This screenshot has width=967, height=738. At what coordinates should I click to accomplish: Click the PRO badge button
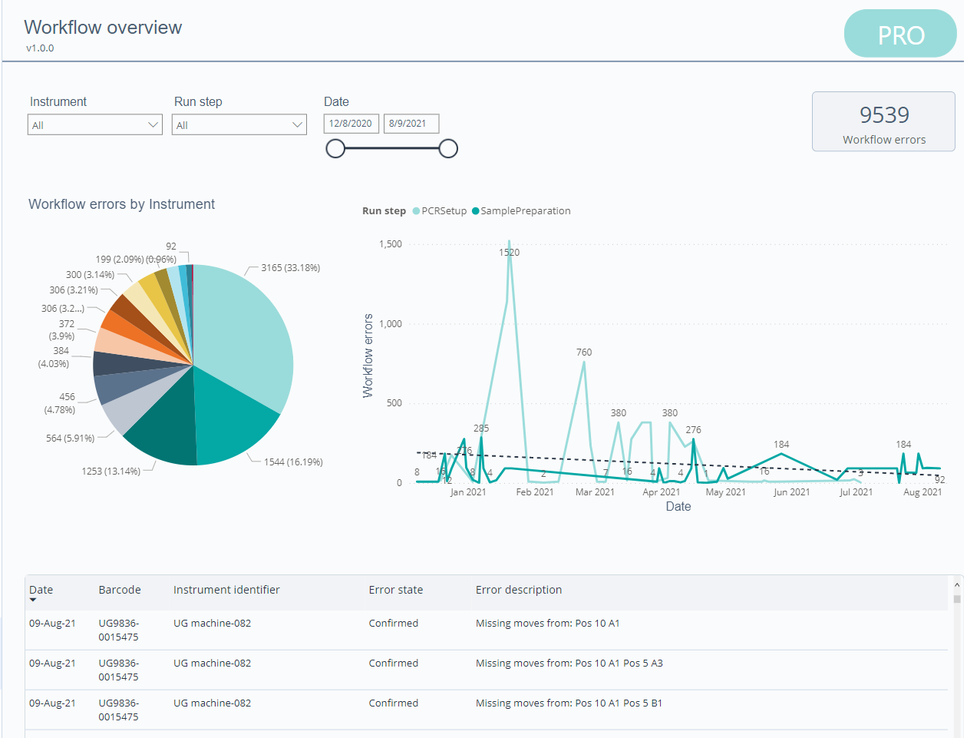900,35
